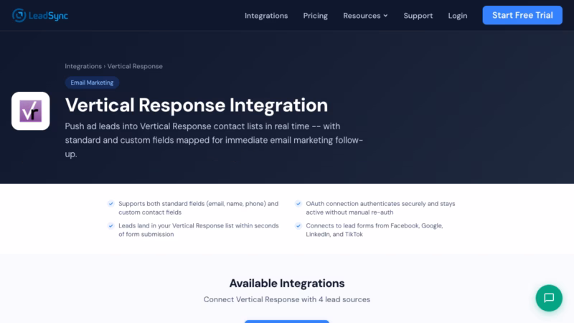
Task: Open the Support page
Action: (x=418, y=16)
